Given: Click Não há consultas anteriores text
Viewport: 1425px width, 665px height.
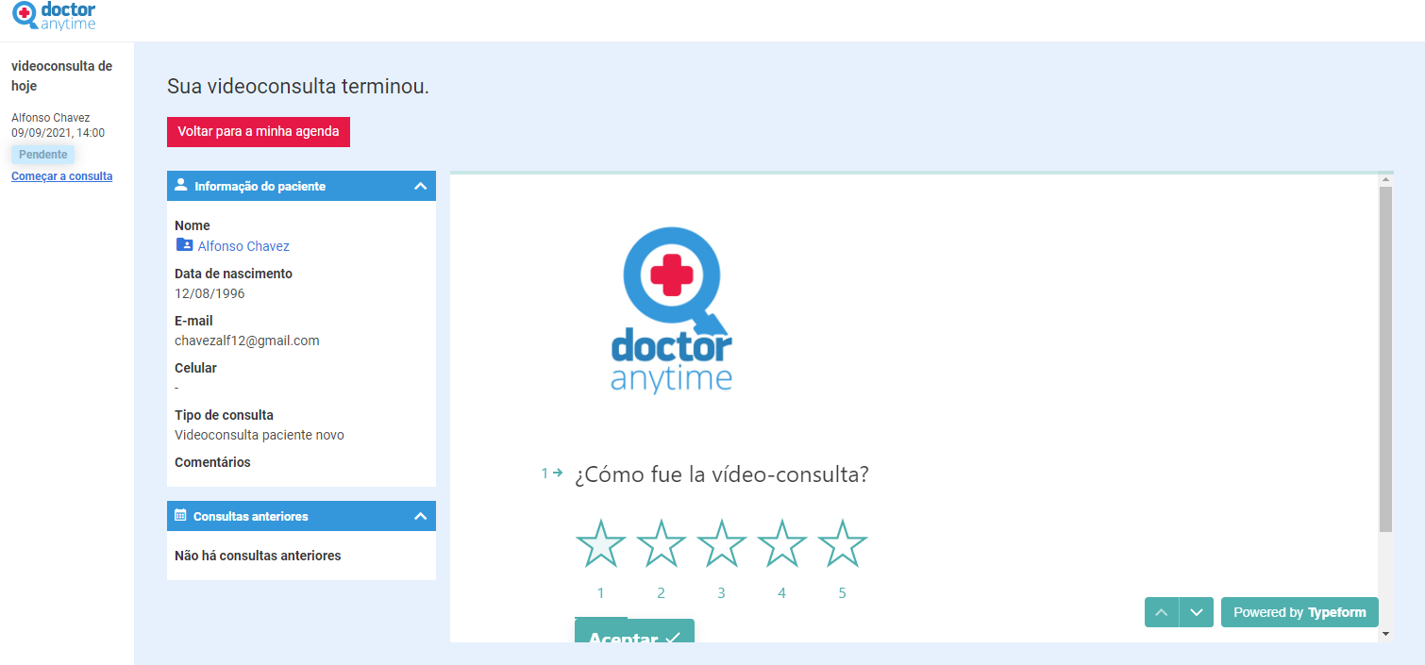Looking at the screenshot, I should pyautogui.click(x=258, y=556).
